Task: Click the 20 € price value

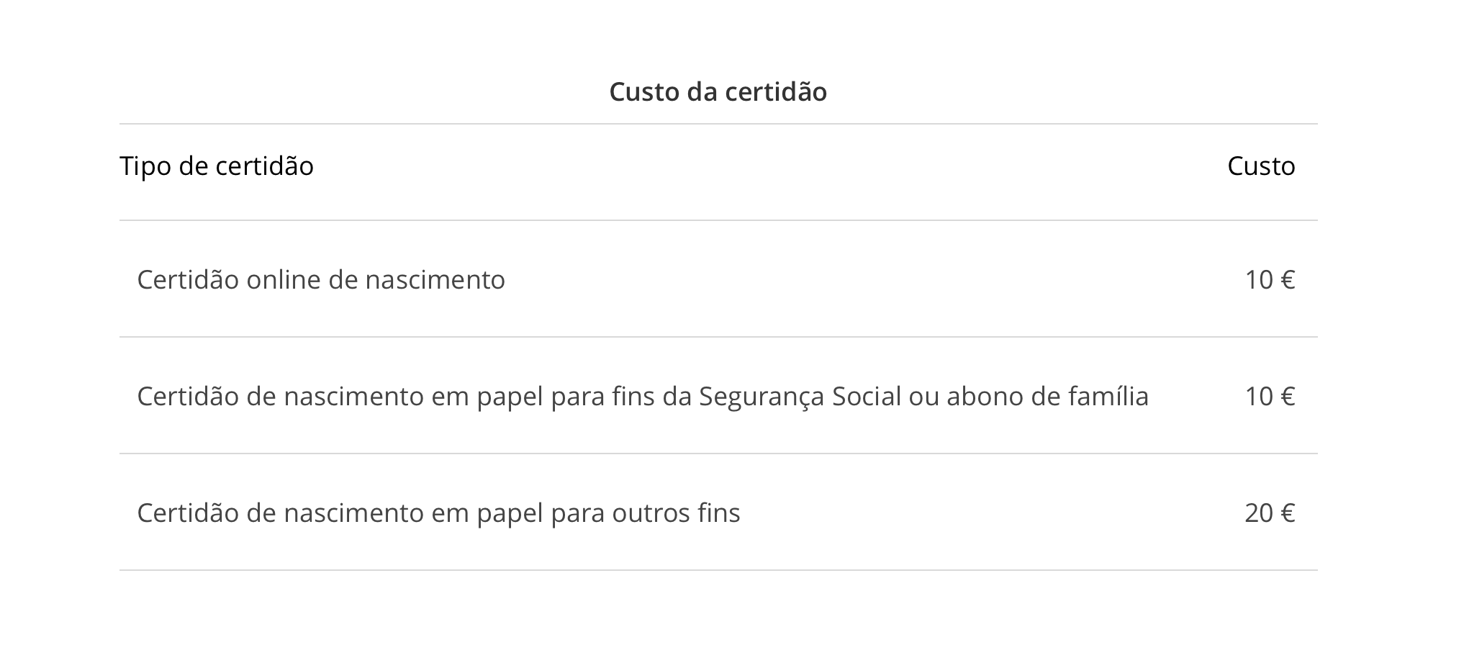Action: (x=1270, y=513)
